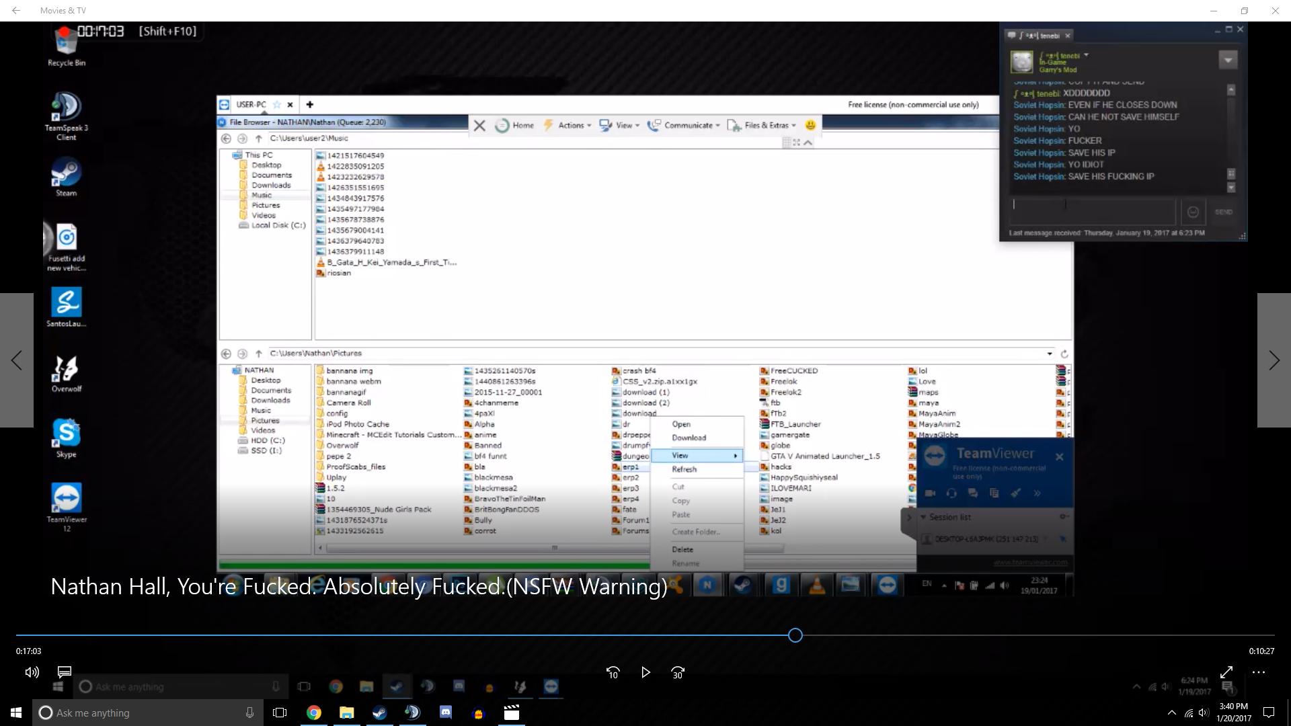Click Home in the TeamViewer session toolbar
The image size is (1291, 726).
515,126
